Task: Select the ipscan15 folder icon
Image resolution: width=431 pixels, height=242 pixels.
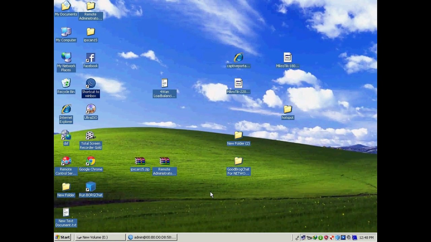Action: point(91,34)
